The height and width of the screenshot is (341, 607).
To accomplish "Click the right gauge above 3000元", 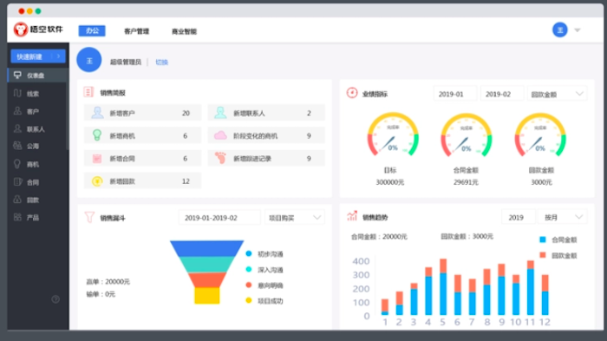I will (540, 134).
